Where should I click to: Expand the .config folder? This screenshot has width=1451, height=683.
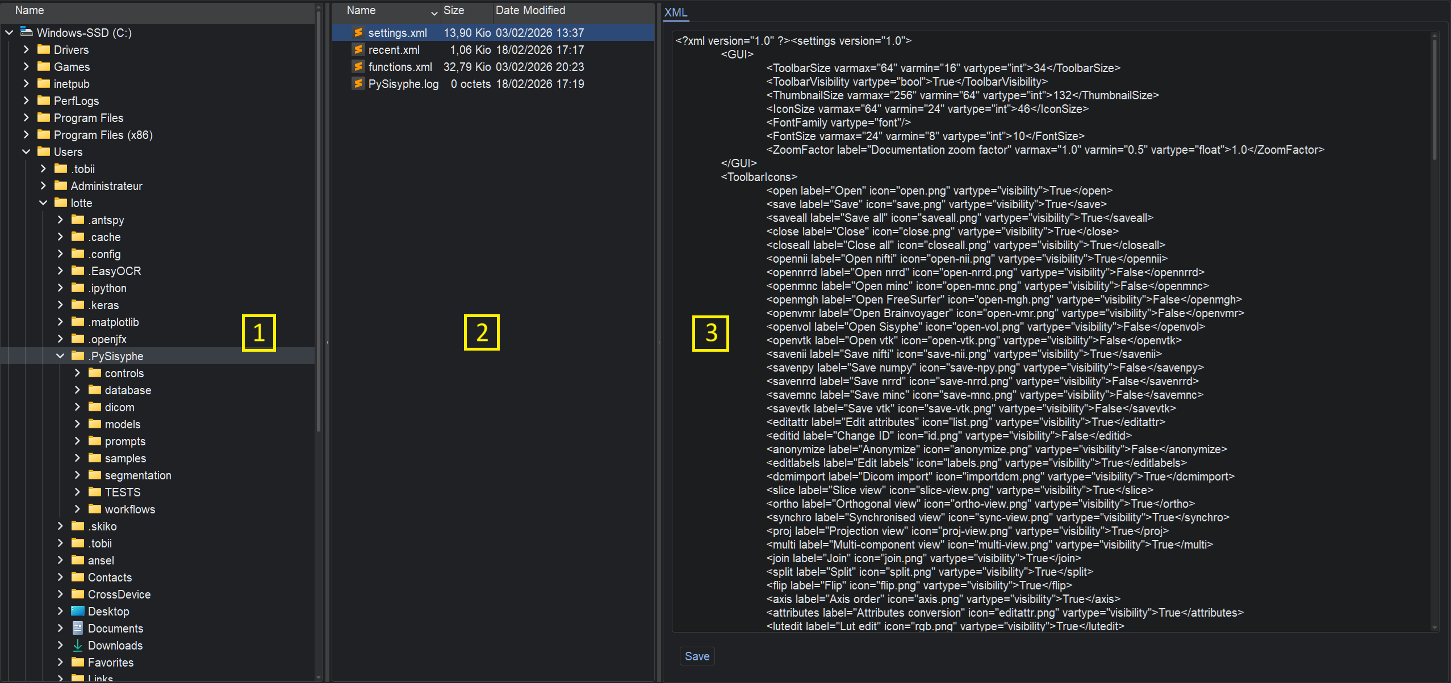(60, 254)
